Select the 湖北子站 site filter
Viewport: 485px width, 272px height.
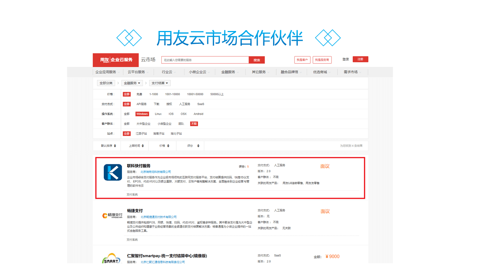[176, 133]
